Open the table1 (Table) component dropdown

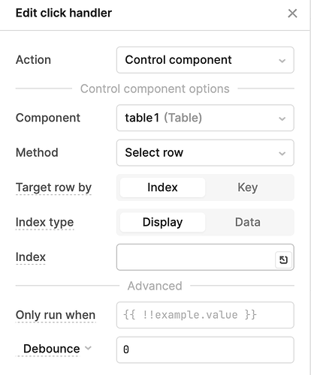pyautogui.click(x=205, y=118)
